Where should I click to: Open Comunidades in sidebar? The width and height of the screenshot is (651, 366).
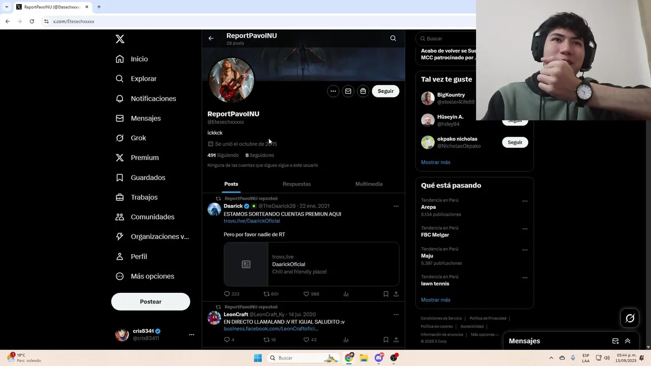click(x=145, y=217)
